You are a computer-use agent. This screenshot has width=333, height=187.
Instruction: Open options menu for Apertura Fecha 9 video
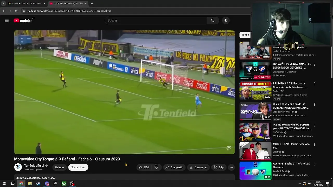tap(315, 164)
